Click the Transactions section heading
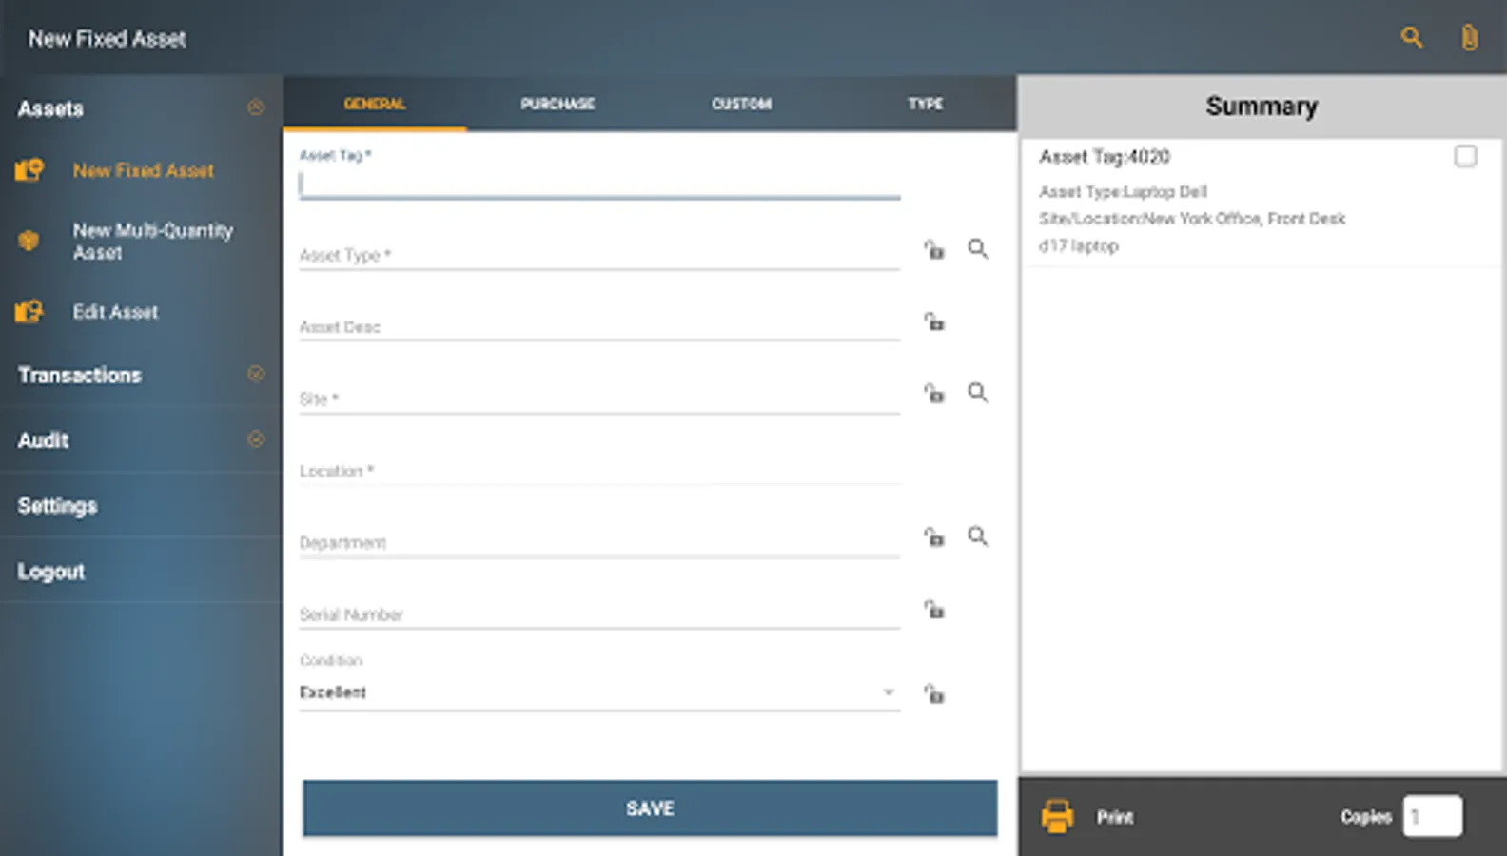 tap(80, 375)
